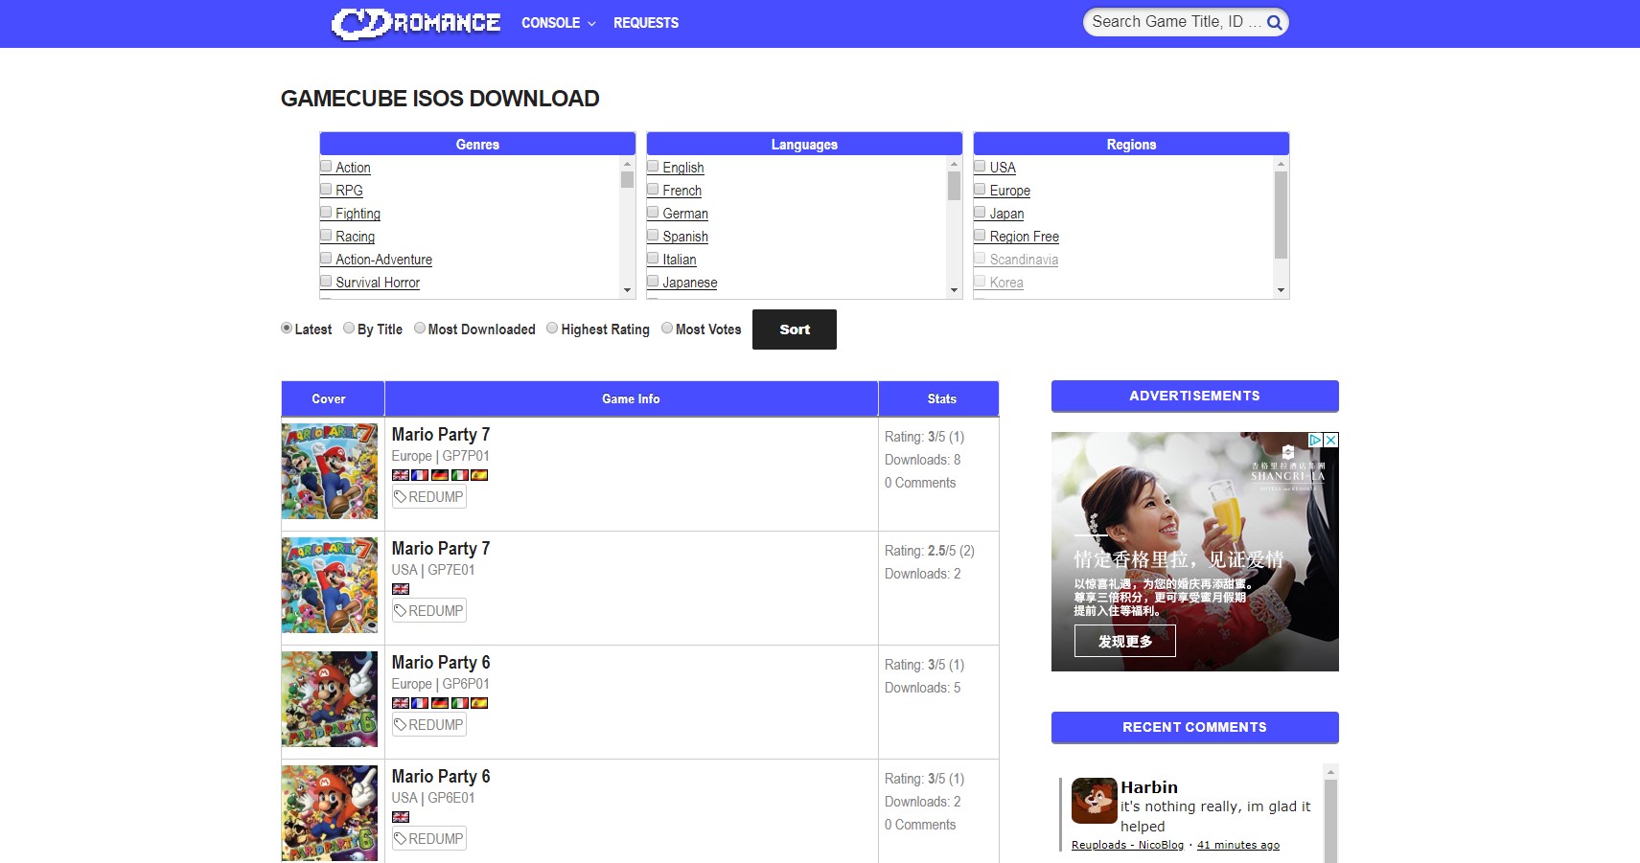Open Mario Party 7 Europe cover thumbnail
Viewport: 1640px width, 863px height.
coord(330,471)
